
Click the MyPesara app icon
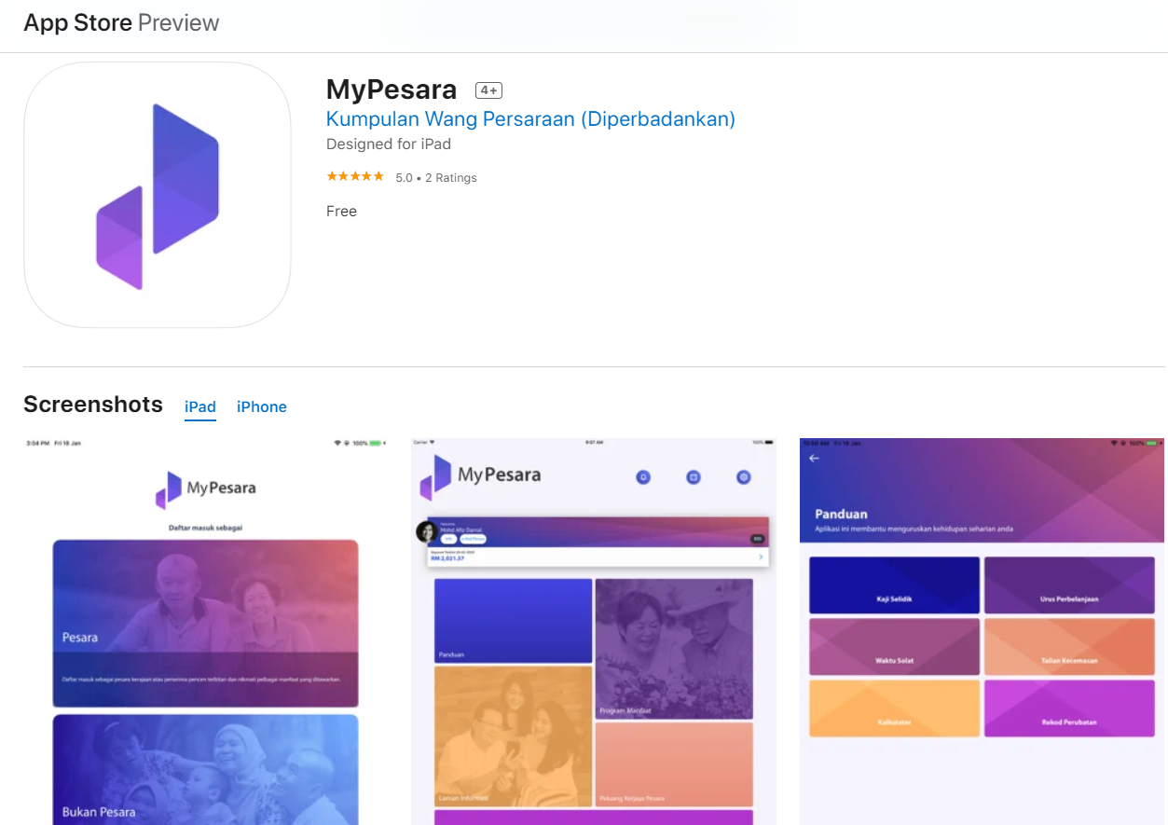(x=158, y=195)
